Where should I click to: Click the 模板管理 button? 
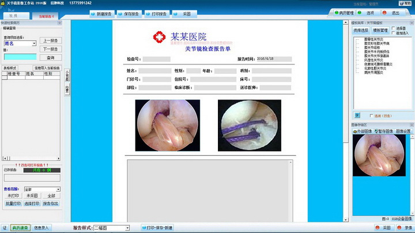pyautogui.click(x=380, y=30)
